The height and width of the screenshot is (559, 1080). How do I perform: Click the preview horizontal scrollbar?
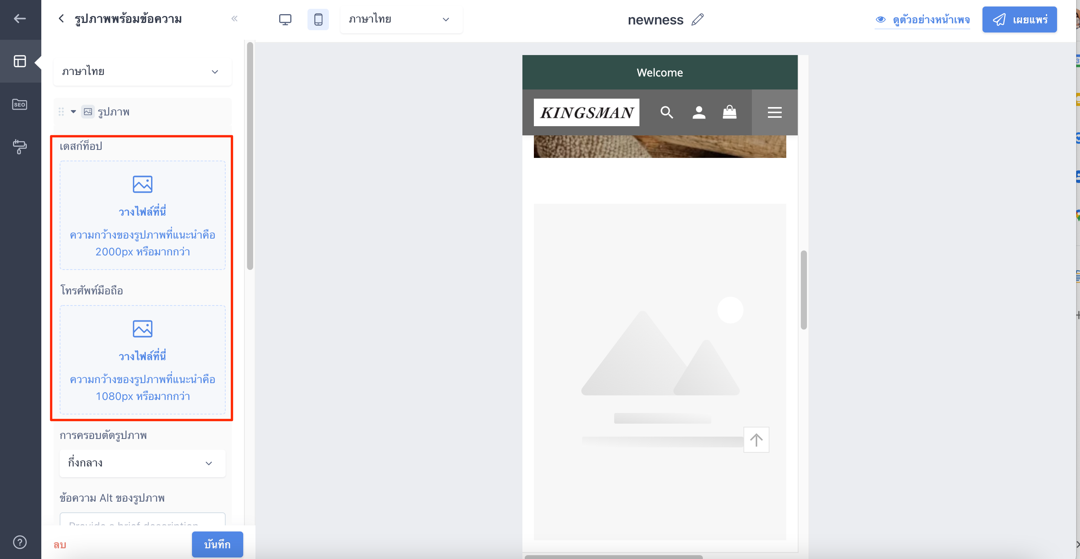point(613,557)
